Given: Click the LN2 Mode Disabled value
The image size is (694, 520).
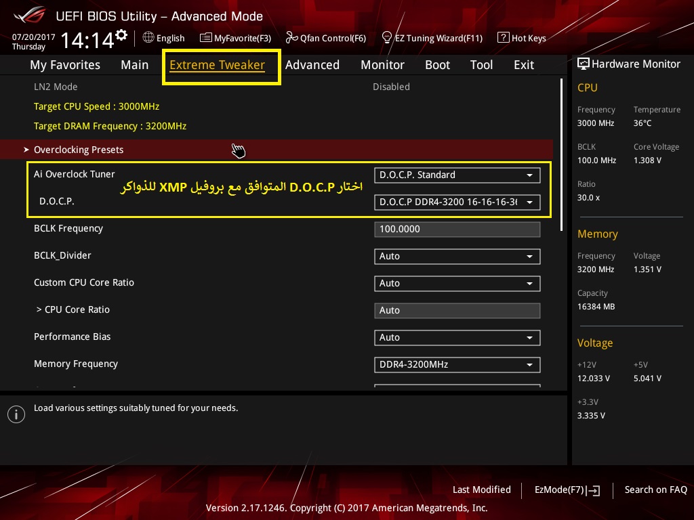Looking at the screenshot, I should coord(391,87).
